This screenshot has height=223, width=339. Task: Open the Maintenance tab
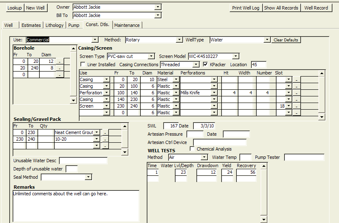(127, 25)
